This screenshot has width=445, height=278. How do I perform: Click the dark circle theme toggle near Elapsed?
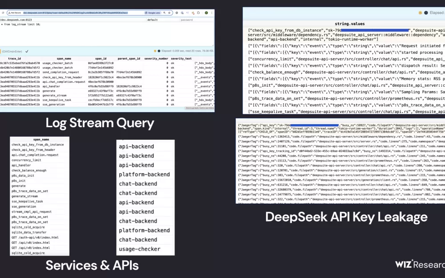[x=159, y=51]
